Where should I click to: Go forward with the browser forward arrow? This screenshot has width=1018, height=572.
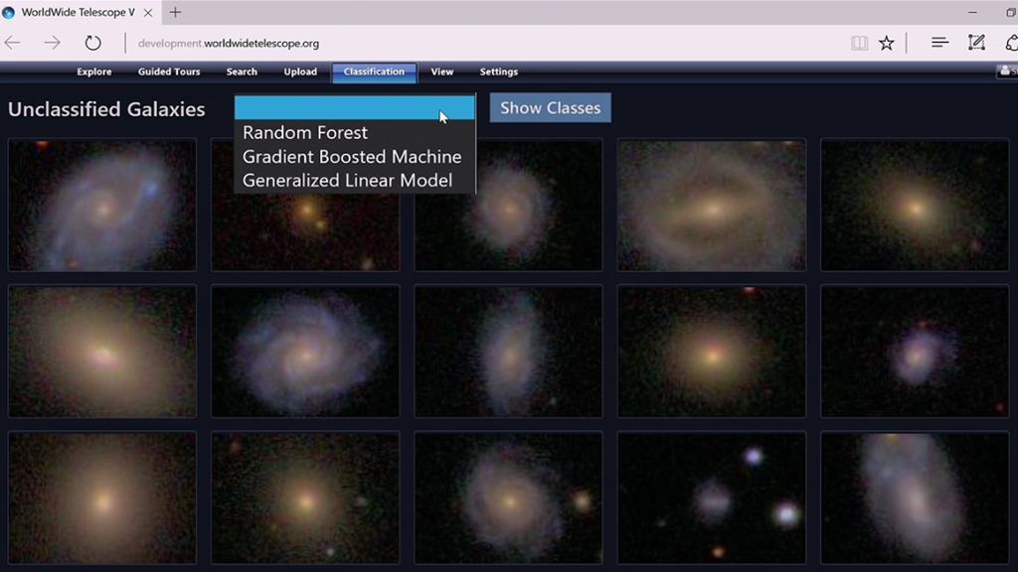point(52,44)
